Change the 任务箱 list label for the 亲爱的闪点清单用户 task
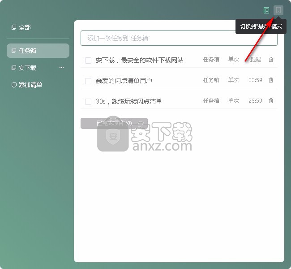Screen dimensions: 291x269 coord(211,80)
